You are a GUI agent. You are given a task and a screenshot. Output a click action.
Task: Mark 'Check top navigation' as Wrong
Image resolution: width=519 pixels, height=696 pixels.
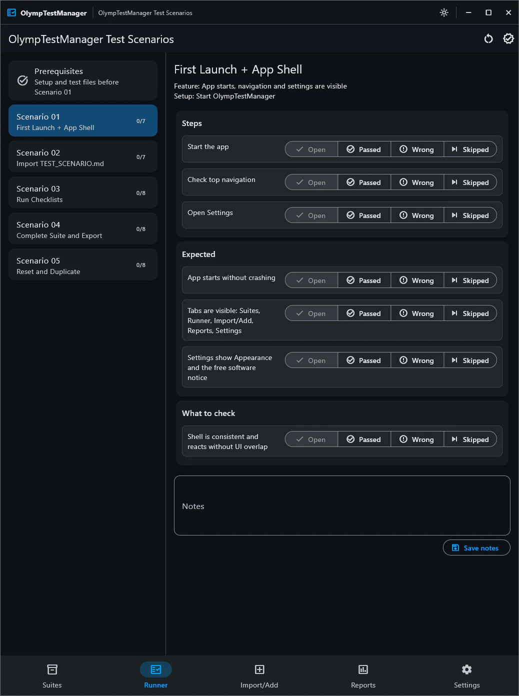tap(417, 182)
